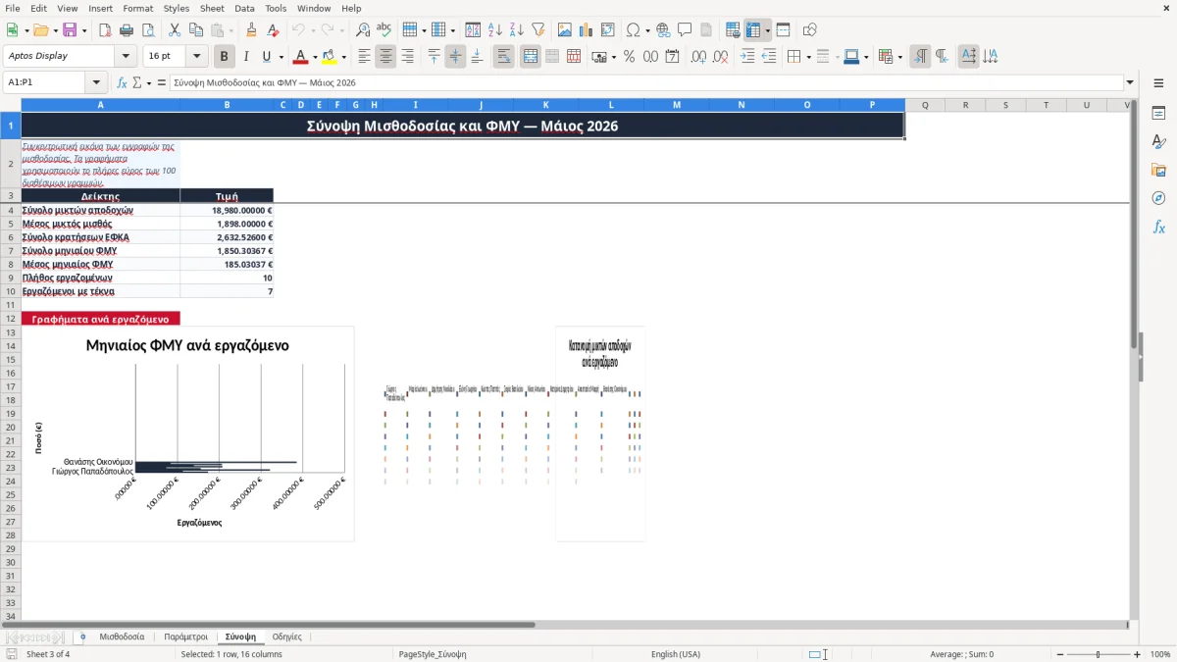This screenshot has width=1177, height=662.
Task: Cut the selected cells
Action: (174, 30)
